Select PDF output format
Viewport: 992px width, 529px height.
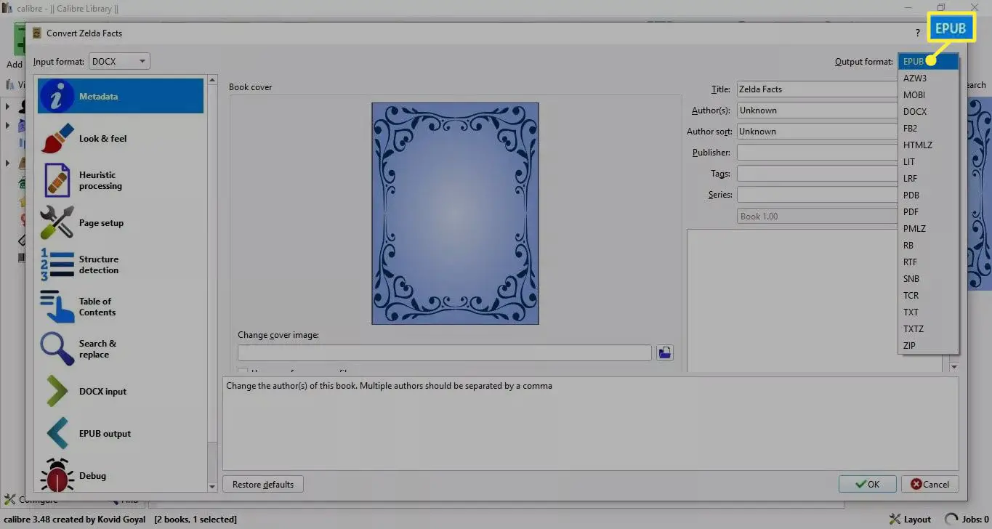[x=928, y=212]
